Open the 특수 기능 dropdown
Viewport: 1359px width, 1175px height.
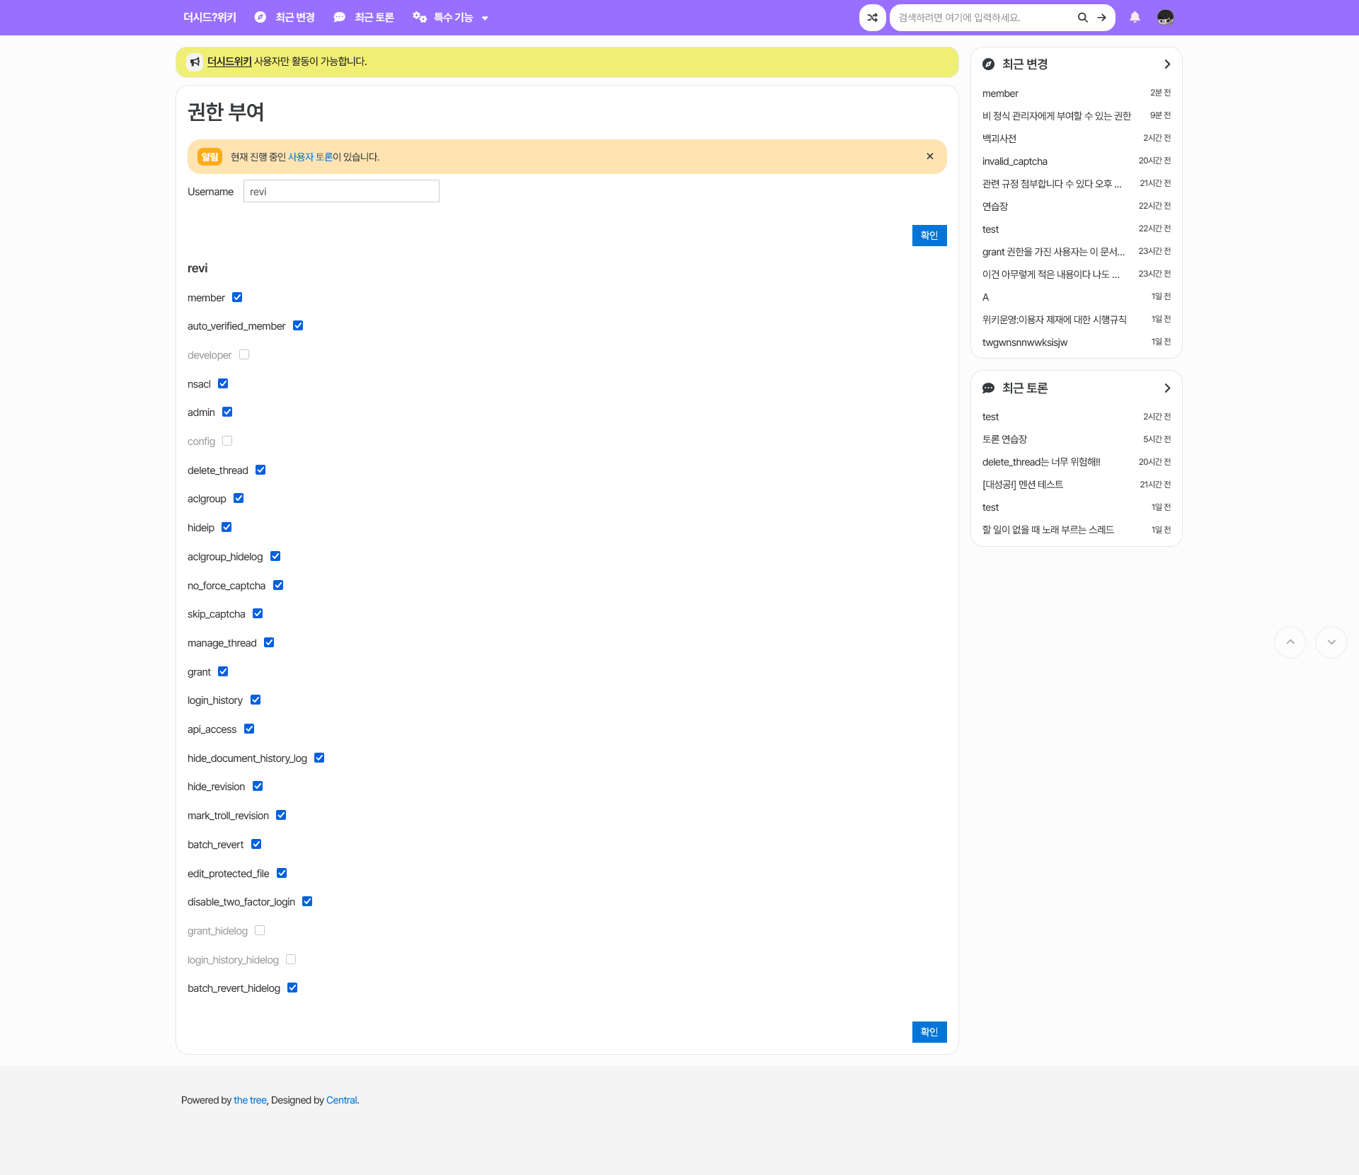click(450, 17)
